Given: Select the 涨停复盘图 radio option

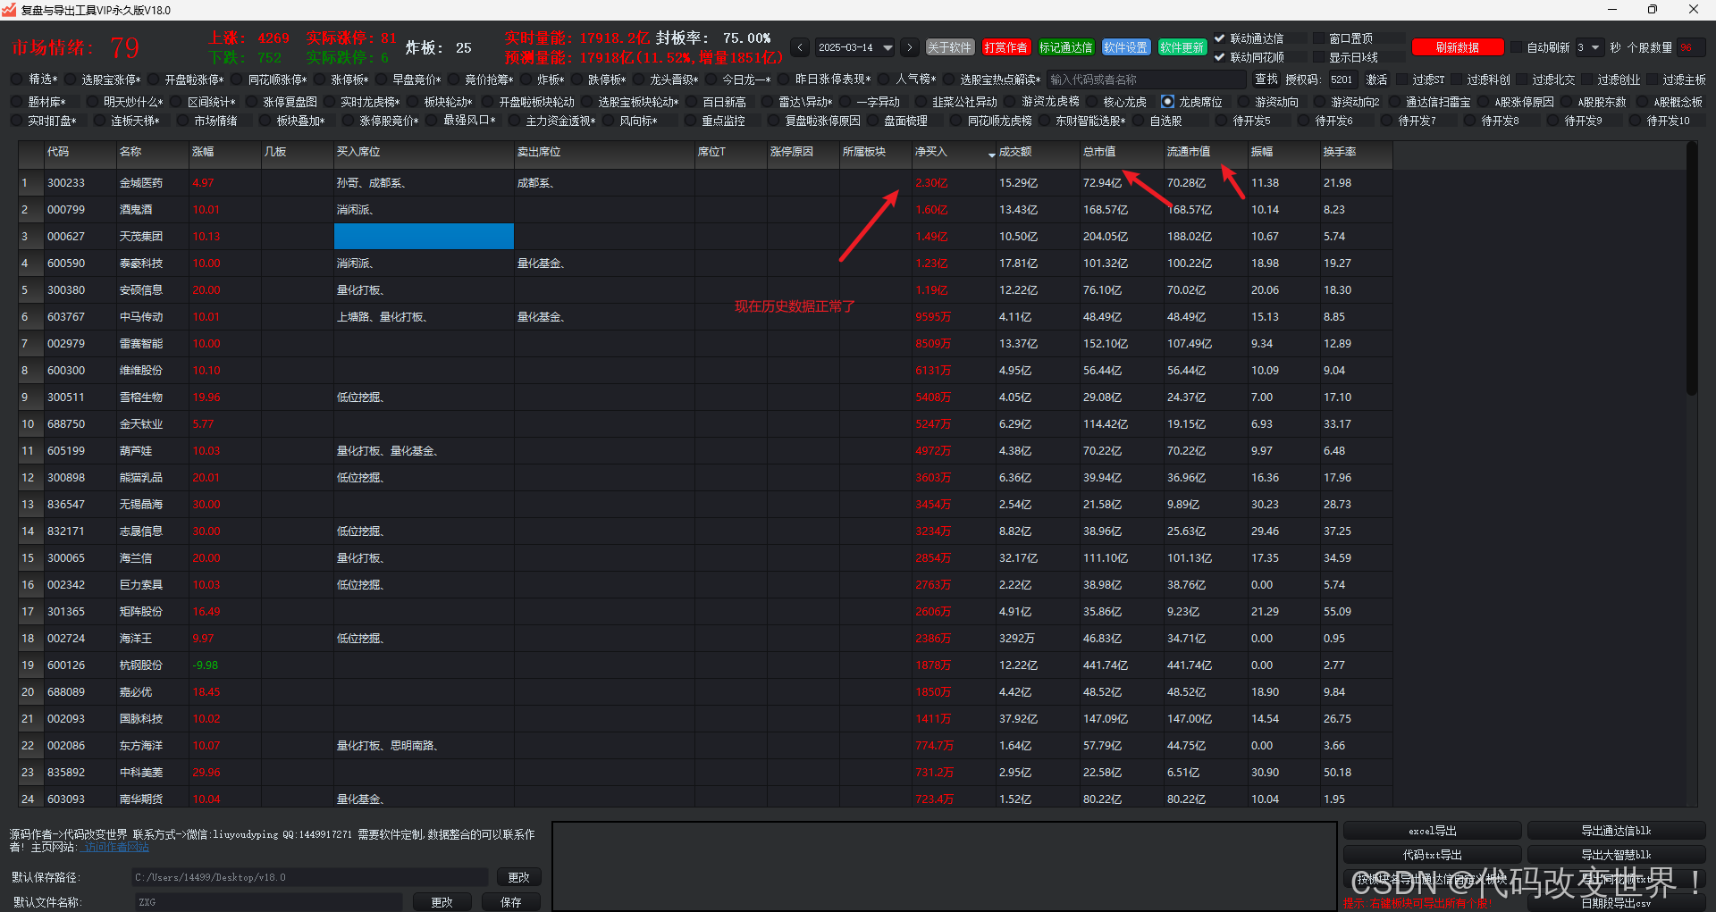Looking at the screenshot, I should click(251, 102).
